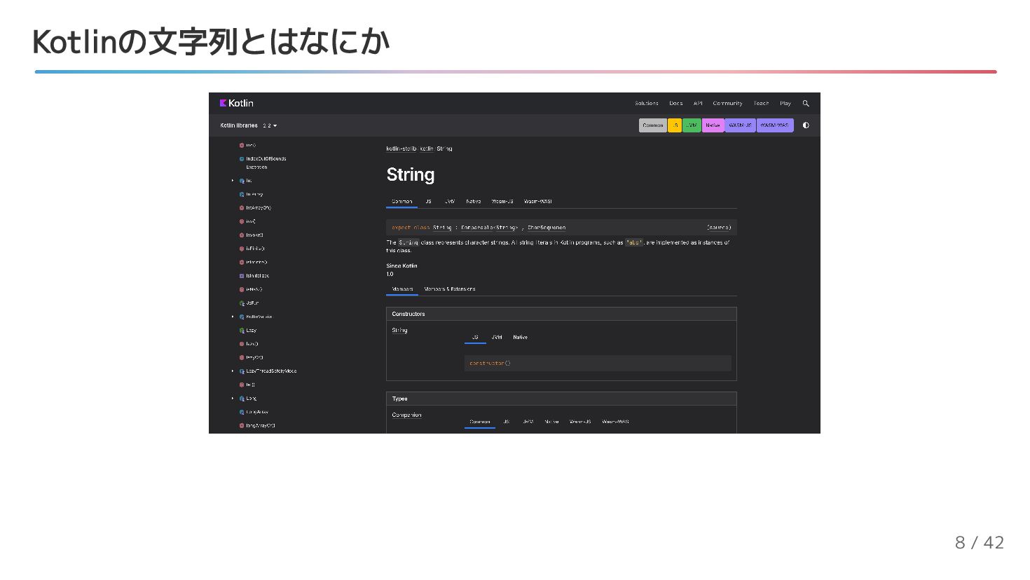
Task: Click the Lazy interface icon in the sidebar
Action: coord(242,331)
